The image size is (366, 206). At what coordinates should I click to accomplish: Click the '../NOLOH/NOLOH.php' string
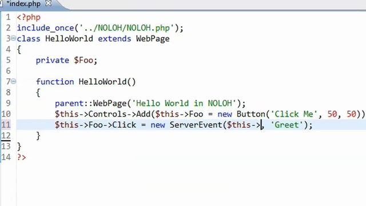coord(127,28)
